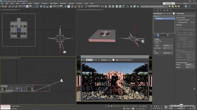Viewport: 197px width, 110px height.
Task: Open the RGB Alpha channel dropdown
Action: pos(106,60)
